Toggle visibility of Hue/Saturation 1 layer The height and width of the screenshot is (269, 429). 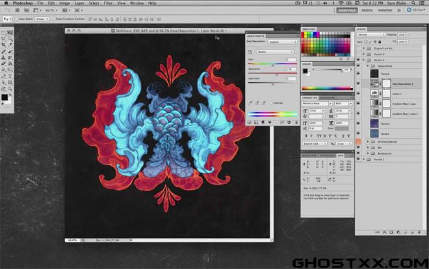(358, 84)
